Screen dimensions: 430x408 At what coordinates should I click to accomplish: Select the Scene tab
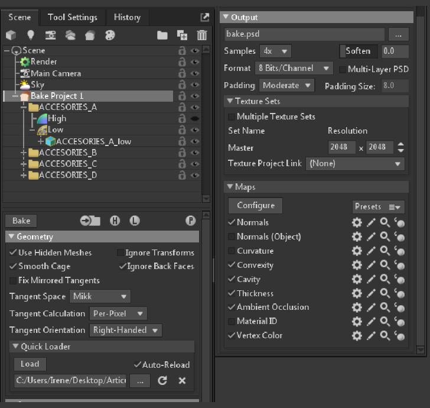coord(19,17)
